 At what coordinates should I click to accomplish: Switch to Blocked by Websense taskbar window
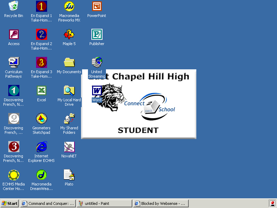coord(161,203)
